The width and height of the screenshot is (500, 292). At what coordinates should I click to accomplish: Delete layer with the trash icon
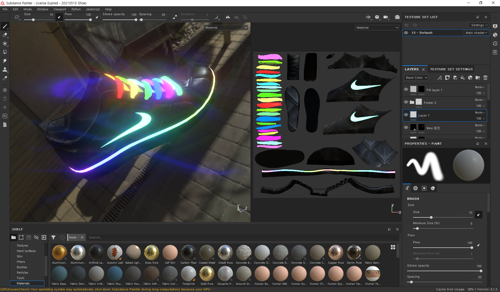pos(485,78)
